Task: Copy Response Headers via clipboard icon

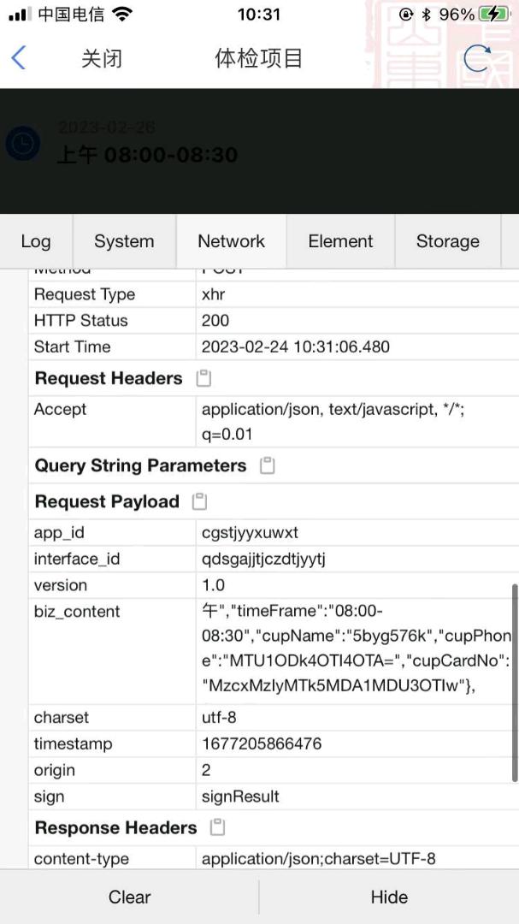Action: pos(218,827)
